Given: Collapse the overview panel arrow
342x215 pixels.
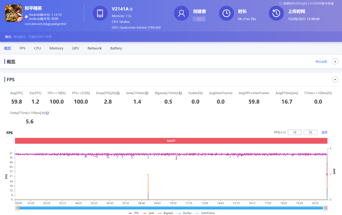Looking at the screenshot, I should point(335,62).
